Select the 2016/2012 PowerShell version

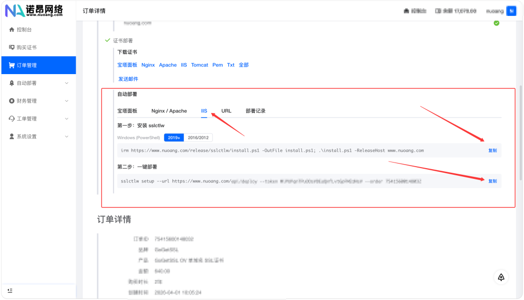click(198, 137)
